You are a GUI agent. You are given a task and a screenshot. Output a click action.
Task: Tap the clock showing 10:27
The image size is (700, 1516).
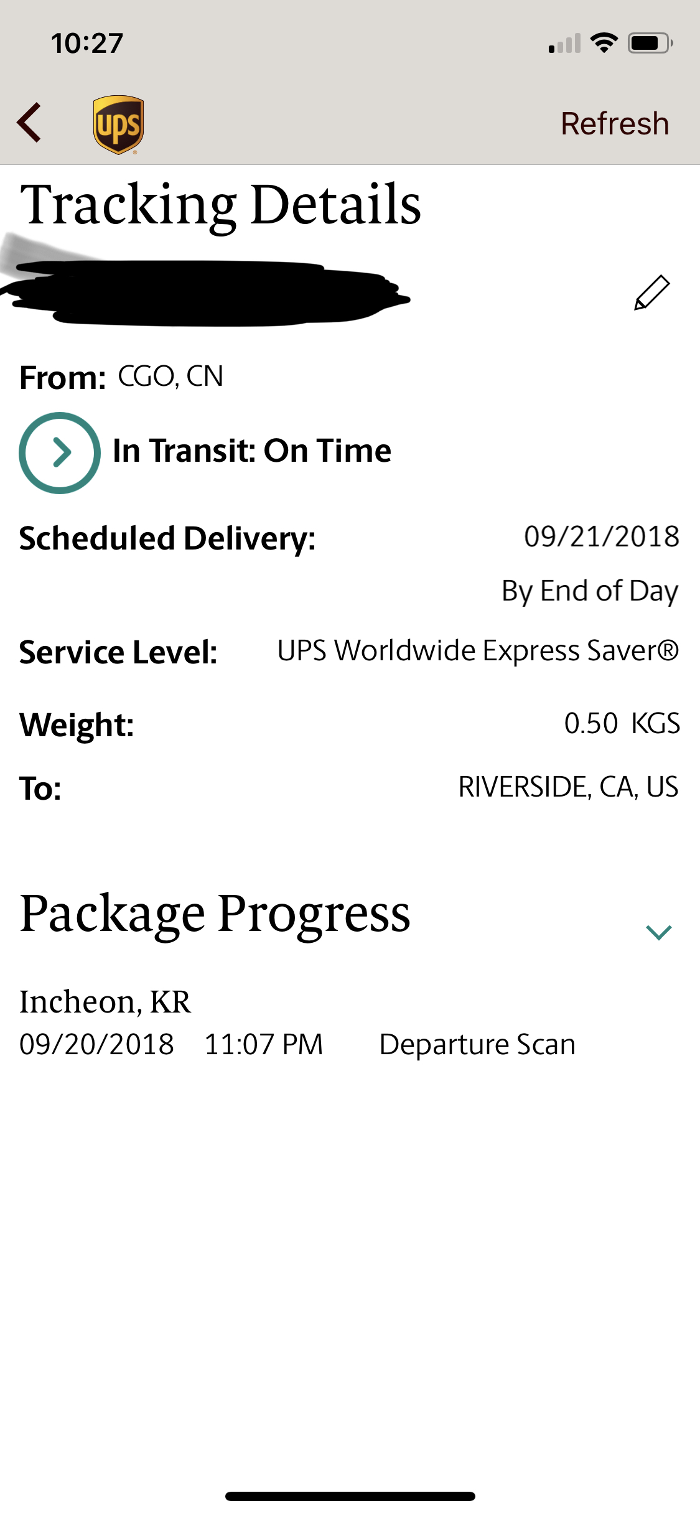pos(87,44)
